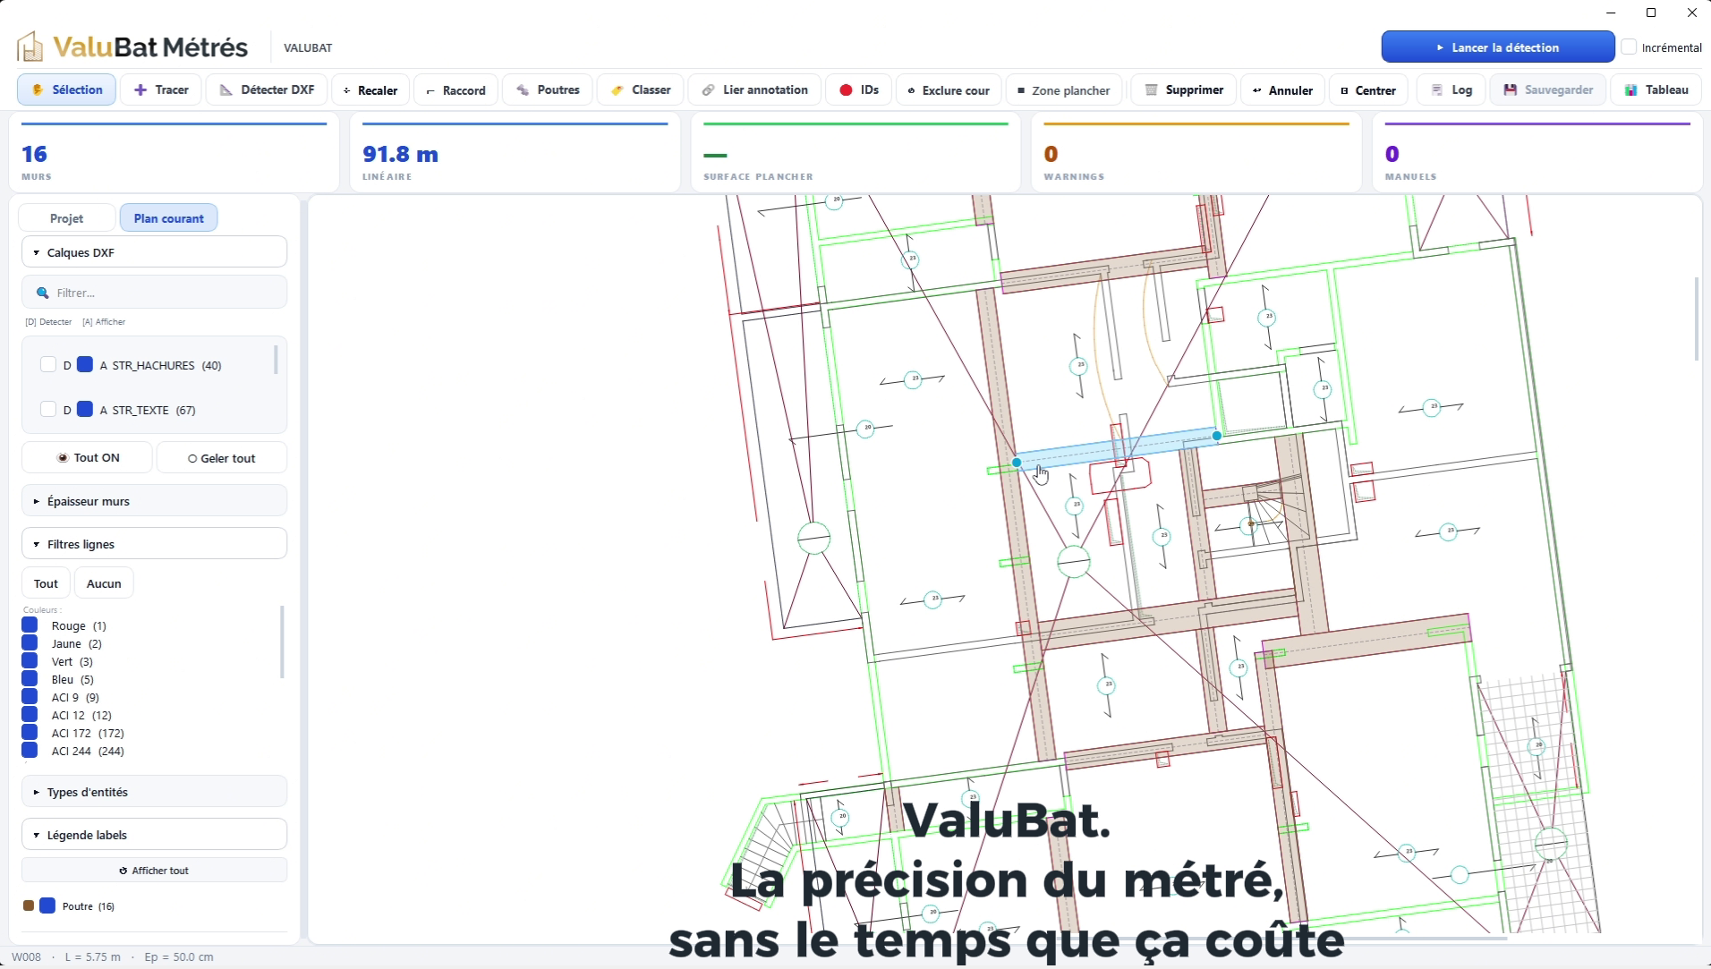Image resolution: width=1711 pixels, height=969 pixels.
Task: Toggle the Bleu color filter
Action: click(30, 678)
